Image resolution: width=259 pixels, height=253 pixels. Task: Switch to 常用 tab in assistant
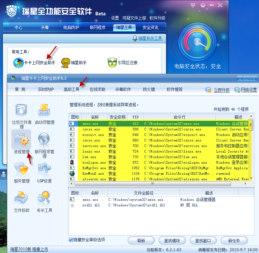(20, 90)
